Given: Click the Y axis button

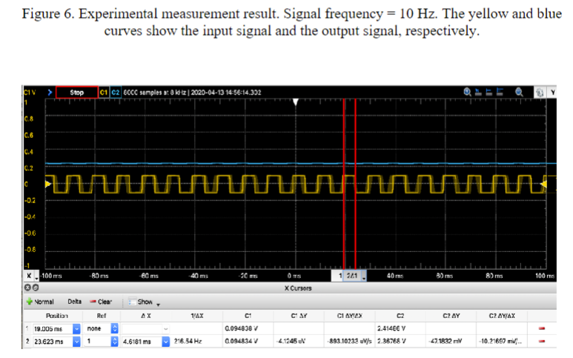Looking at the screenshot, I should [x=552, y=93].
